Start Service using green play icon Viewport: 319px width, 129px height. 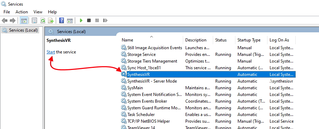81,20
